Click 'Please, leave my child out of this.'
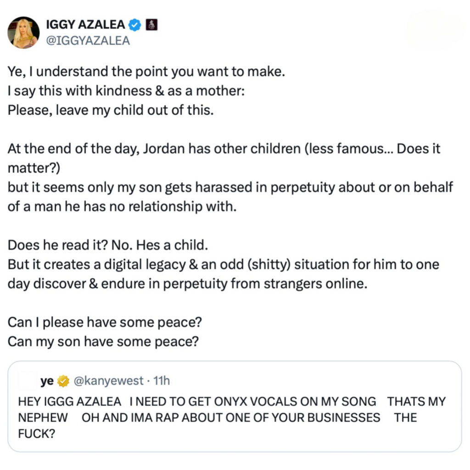The height and width of the screenshot is (470, 470). [111, 110]
